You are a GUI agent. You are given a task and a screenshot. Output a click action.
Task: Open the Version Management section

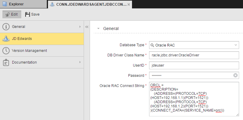(42, 51)
